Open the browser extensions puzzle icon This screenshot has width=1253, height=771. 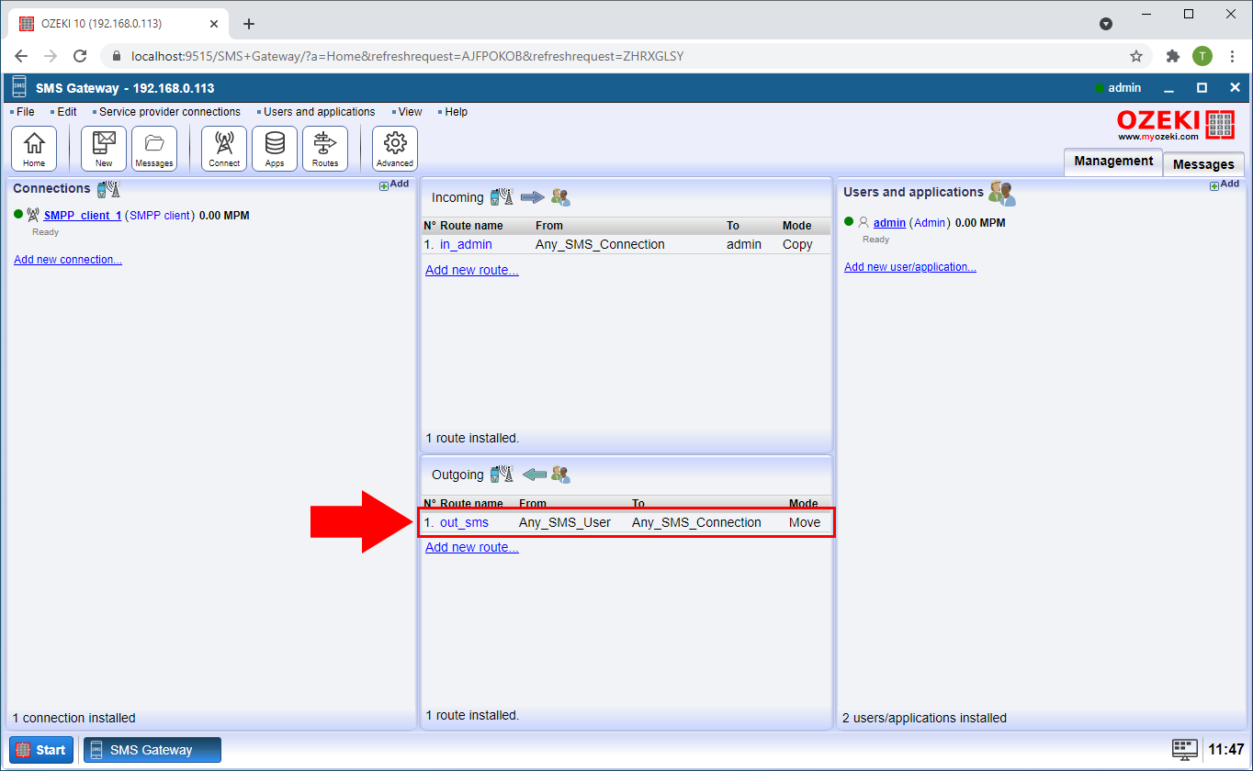pos(1173,56)
